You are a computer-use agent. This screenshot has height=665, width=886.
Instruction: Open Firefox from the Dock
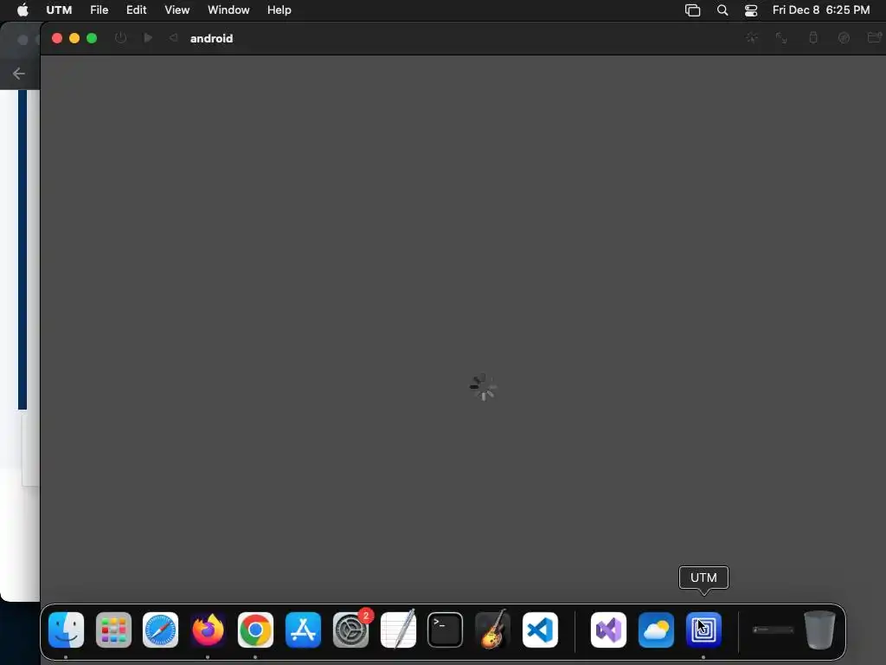tap(208, 629)
